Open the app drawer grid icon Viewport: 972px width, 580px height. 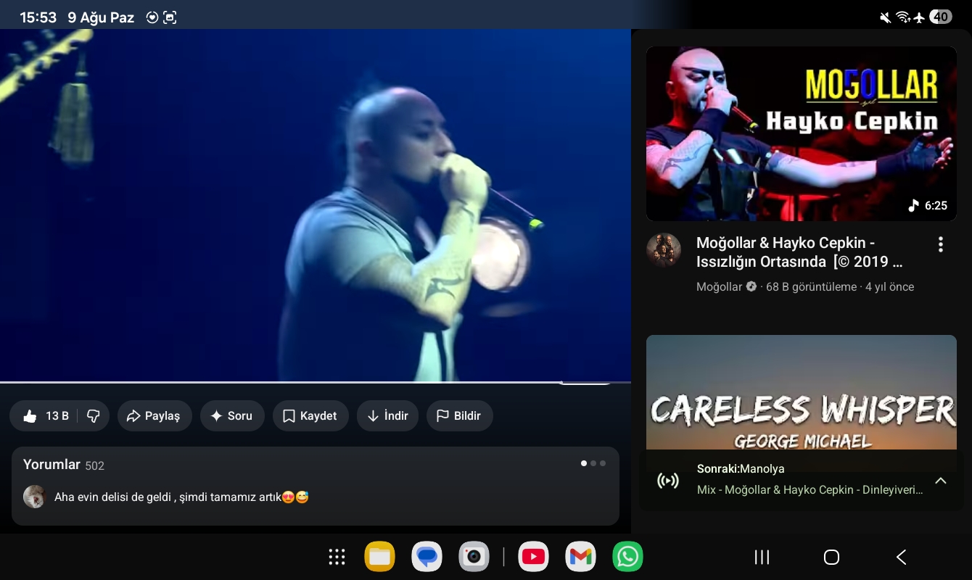[337, 557]
